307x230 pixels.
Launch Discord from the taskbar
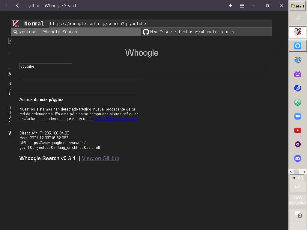(x=298, y=158)
